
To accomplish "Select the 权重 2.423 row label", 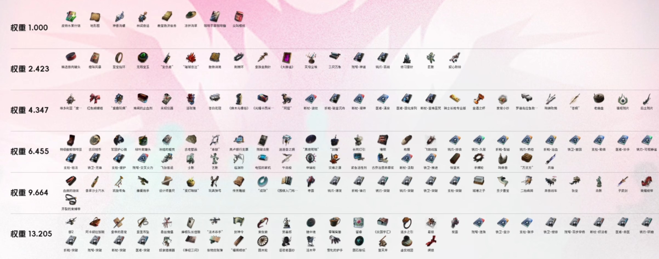I will 30,69.
